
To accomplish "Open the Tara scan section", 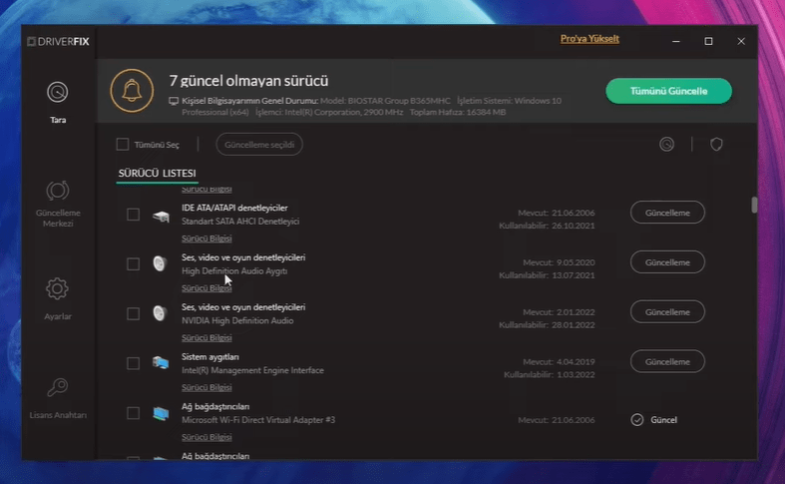I will click(x=58, y=102).
